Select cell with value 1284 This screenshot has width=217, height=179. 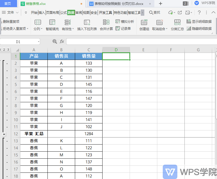[x=89, y=134]
